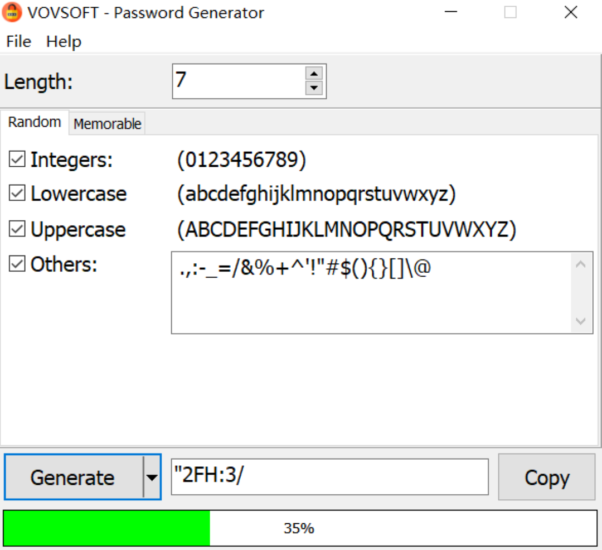Toggle the Lowercase checkbox
The image size is (602, 550).
coord(17,193)
